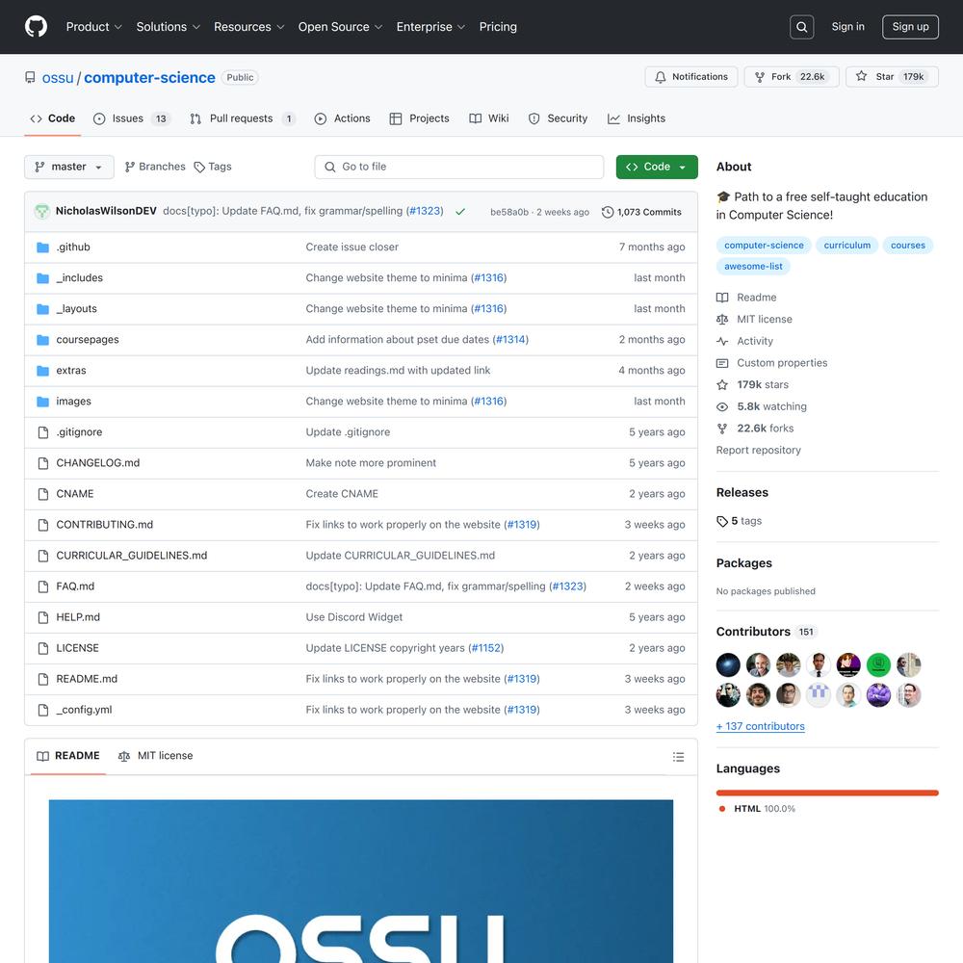Expand the Product menu

tap(94, 27)
